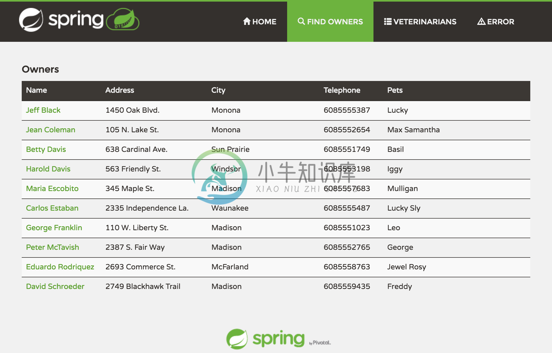Click the HOME navigation icon
Viewport: 552px width, 353px height.
coord(247,21)
